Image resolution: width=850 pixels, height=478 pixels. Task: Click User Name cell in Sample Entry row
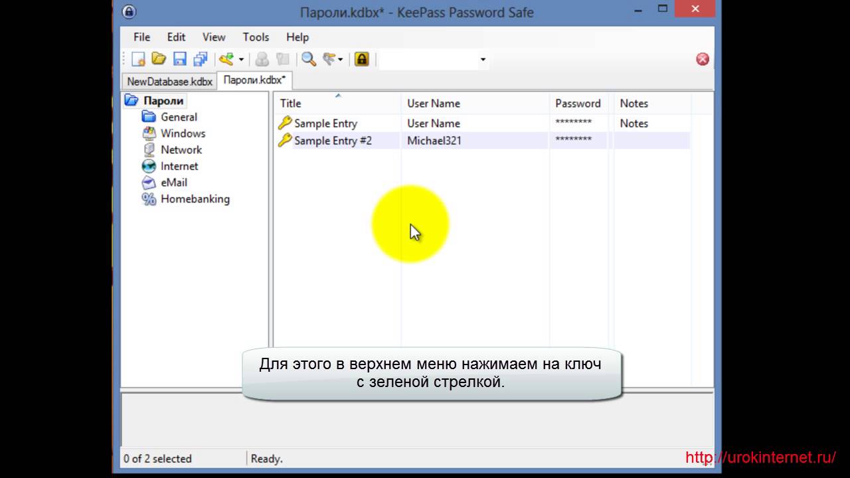pos(434,123)
